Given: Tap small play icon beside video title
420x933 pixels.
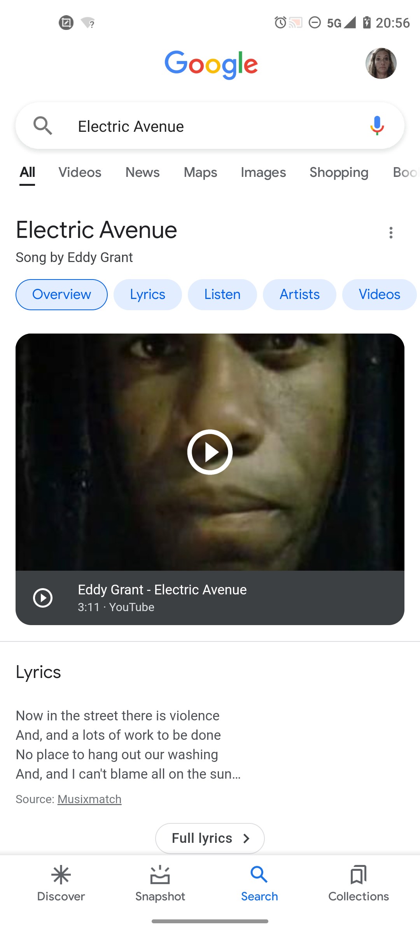Looking at the screenshot, I should tap(43, 598).
